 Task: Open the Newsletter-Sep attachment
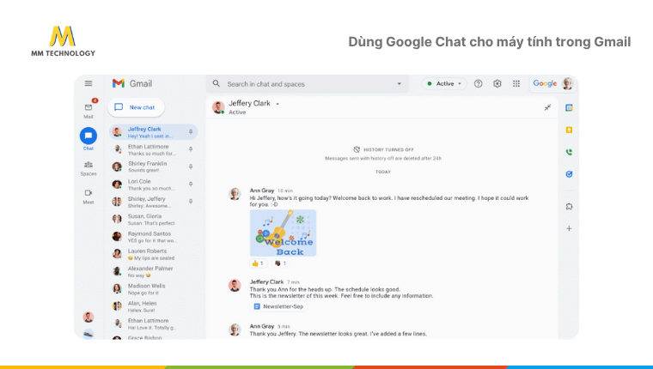pyautogui.click(x=278, y=306)
